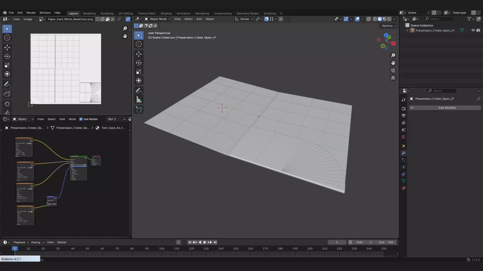Expand Presentaion_Folder_Open_LP in outliner
483x271 pixels.
point(407,30)
